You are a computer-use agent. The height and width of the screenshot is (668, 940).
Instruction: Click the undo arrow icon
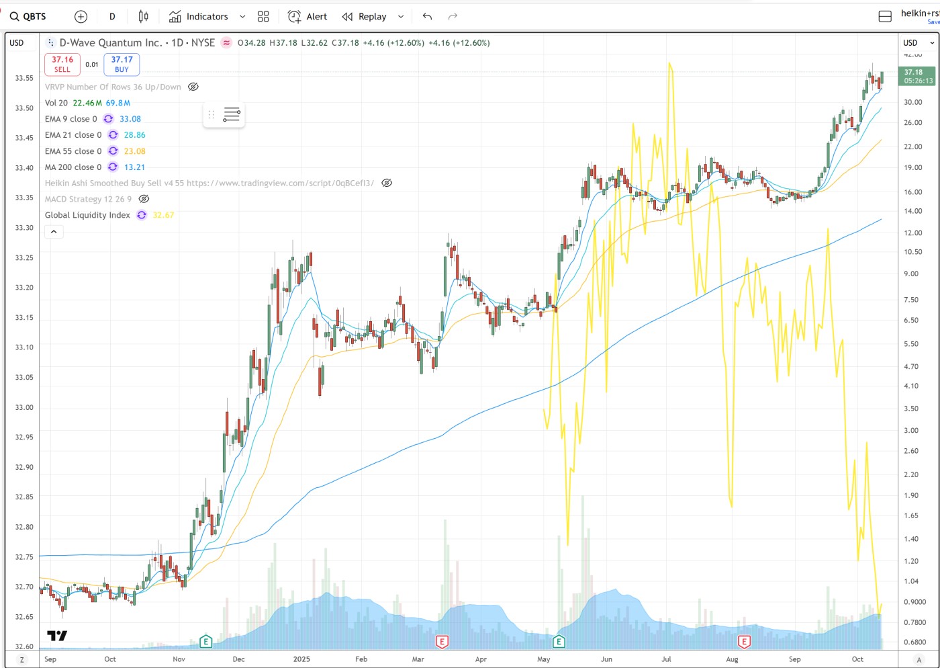point(427,17)
